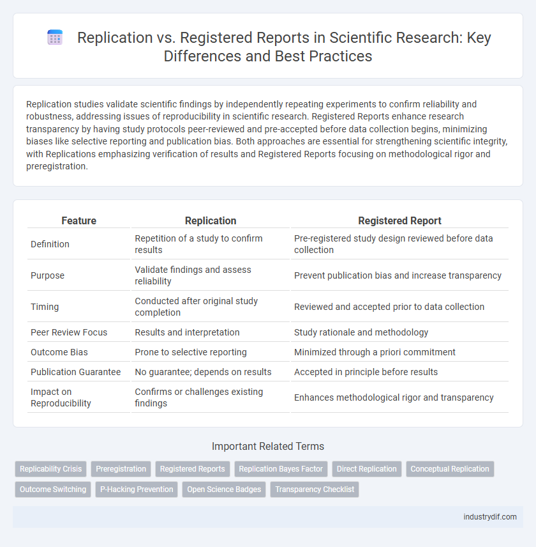Click the calendar icon beside the title
536x547 pixels.
[x=55, y=37]
